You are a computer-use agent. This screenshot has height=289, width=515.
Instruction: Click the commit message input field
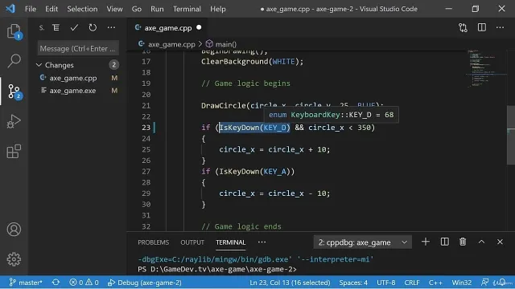78,48
